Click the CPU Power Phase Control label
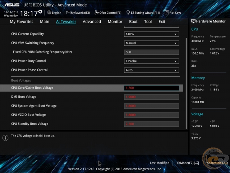 [x=29, y=70]
